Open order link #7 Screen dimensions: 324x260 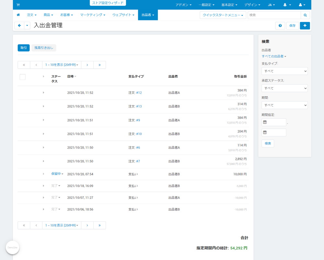pos(138,161)
